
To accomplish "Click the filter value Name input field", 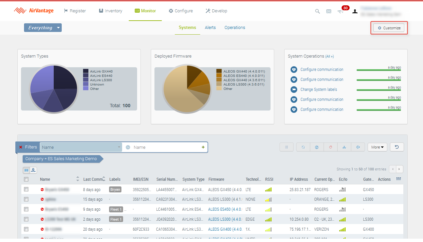I will coord(166,147).
